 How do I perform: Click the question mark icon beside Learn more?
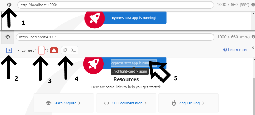coord(225,50)
